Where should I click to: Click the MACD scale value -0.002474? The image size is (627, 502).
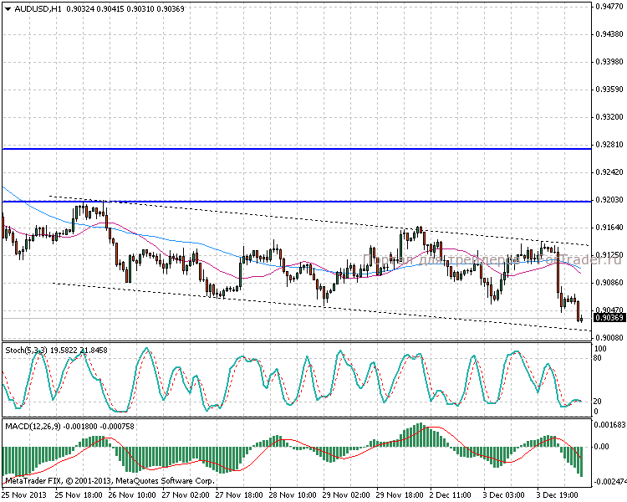(608, 483)
